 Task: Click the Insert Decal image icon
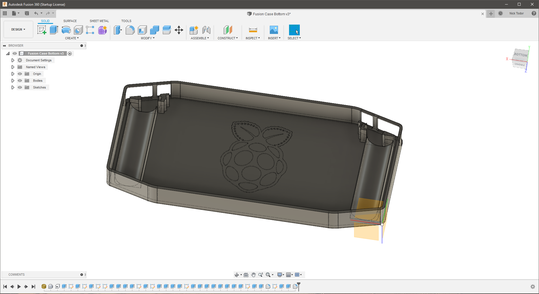click(x=274, y=30)
